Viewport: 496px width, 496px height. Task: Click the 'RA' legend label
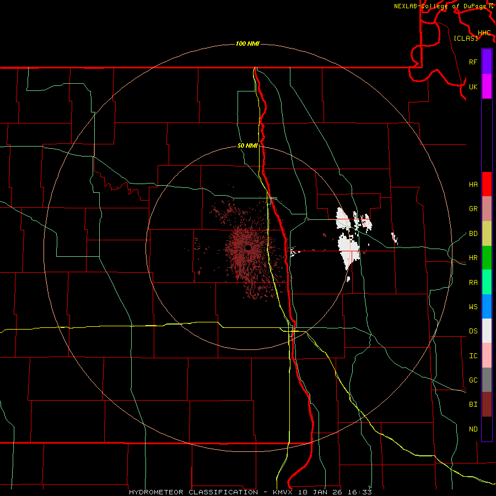[x=473, y=283]
